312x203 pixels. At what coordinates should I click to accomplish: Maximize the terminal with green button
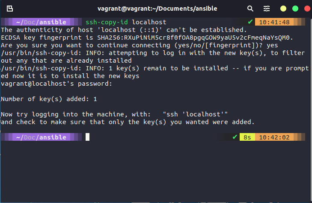click(x=295, y=8)
